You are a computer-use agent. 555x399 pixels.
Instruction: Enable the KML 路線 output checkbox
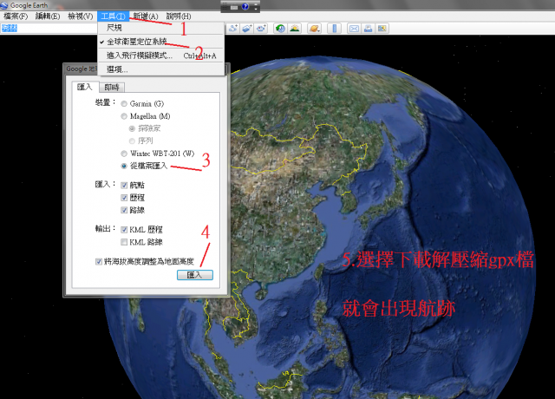[124, 242]
